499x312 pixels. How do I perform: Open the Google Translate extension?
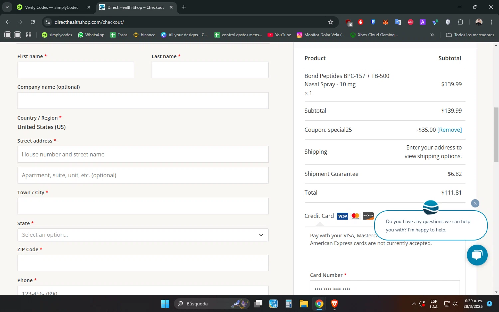point(398,22)
